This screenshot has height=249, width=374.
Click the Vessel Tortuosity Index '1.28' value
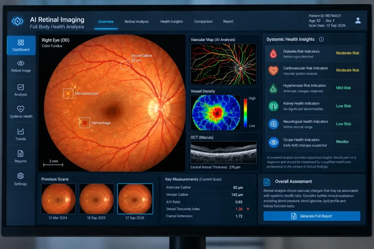pyautogui.click(x=239, y=209)
